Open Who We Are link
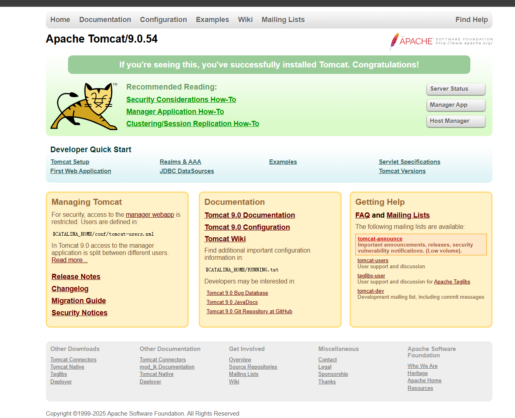Viewport: 515px width, 418px height. coord(422,366)
